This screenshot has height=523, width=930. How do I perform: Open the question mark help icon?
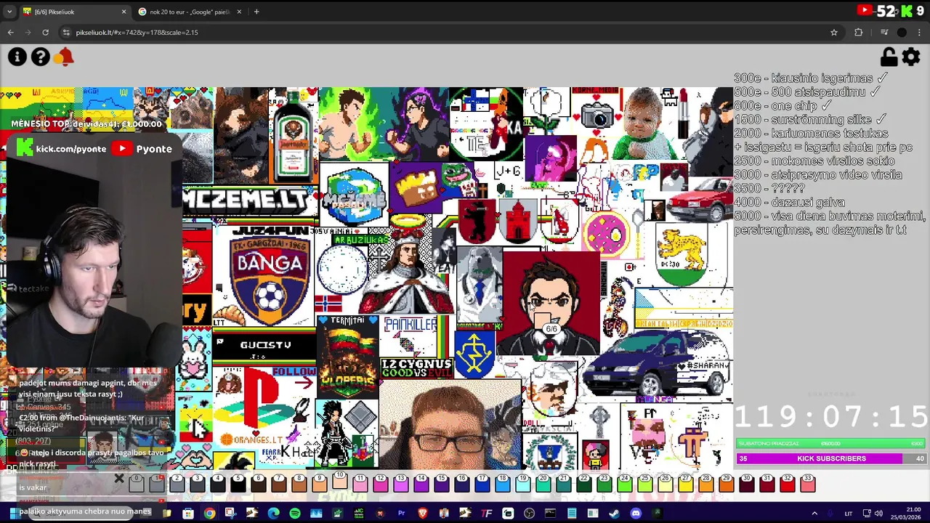(41, 57)
